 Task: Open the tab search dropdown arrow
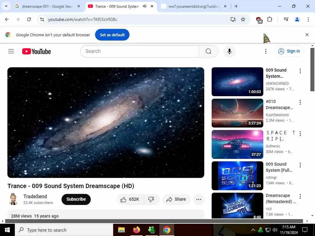point(6,6)
